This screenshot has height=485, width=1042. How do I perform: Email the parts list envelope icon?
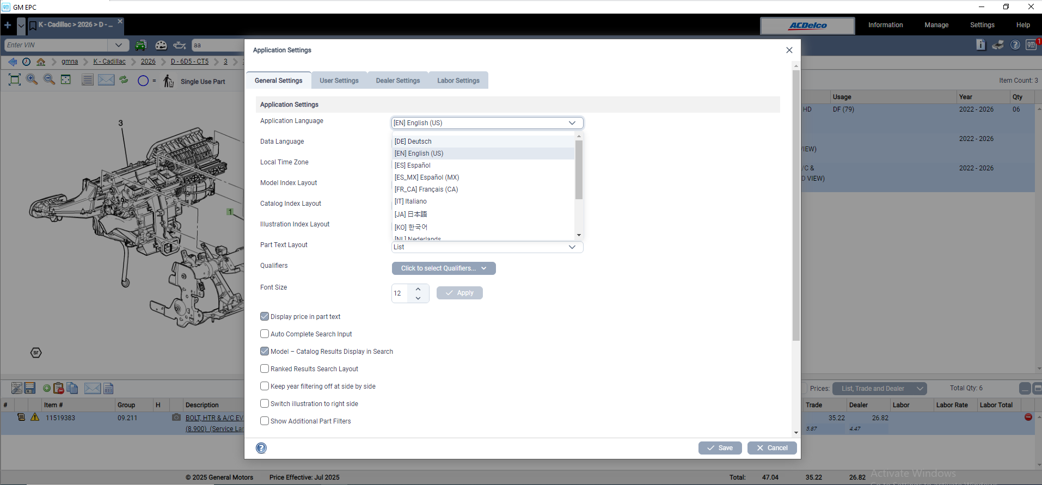coord(93,388)
